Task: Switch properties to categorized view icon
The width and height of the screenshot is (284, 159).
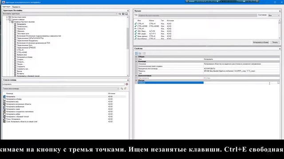Action: 137,53
